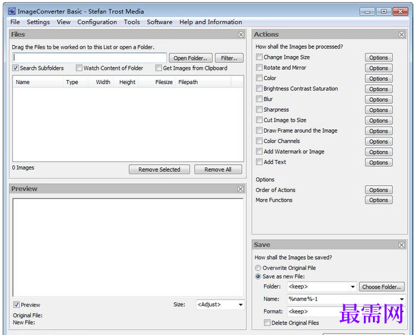
Task: Open Options for Add Text
Action: [x=378, y=163]
